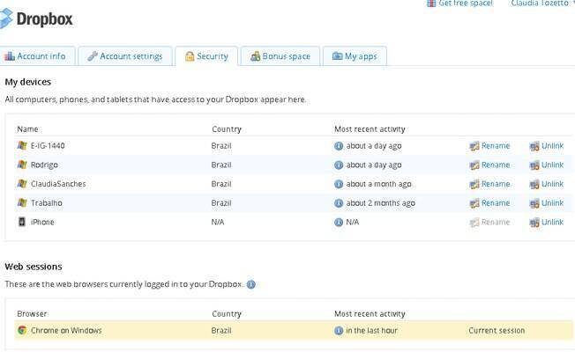Select the Trabalho device name
The width and height of the screenshot is (575, 359).
(46, 202)
